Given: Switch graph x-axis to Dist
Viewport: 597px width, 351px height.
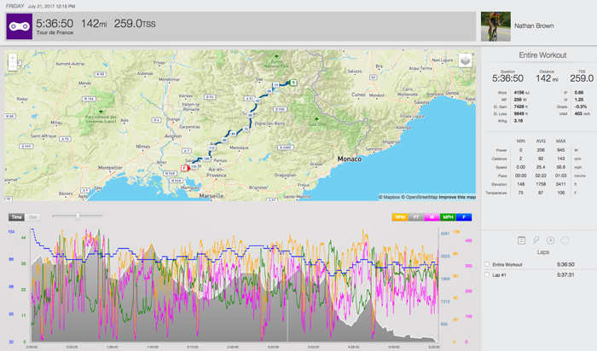Looking at the screenshot, I should 32,217.
